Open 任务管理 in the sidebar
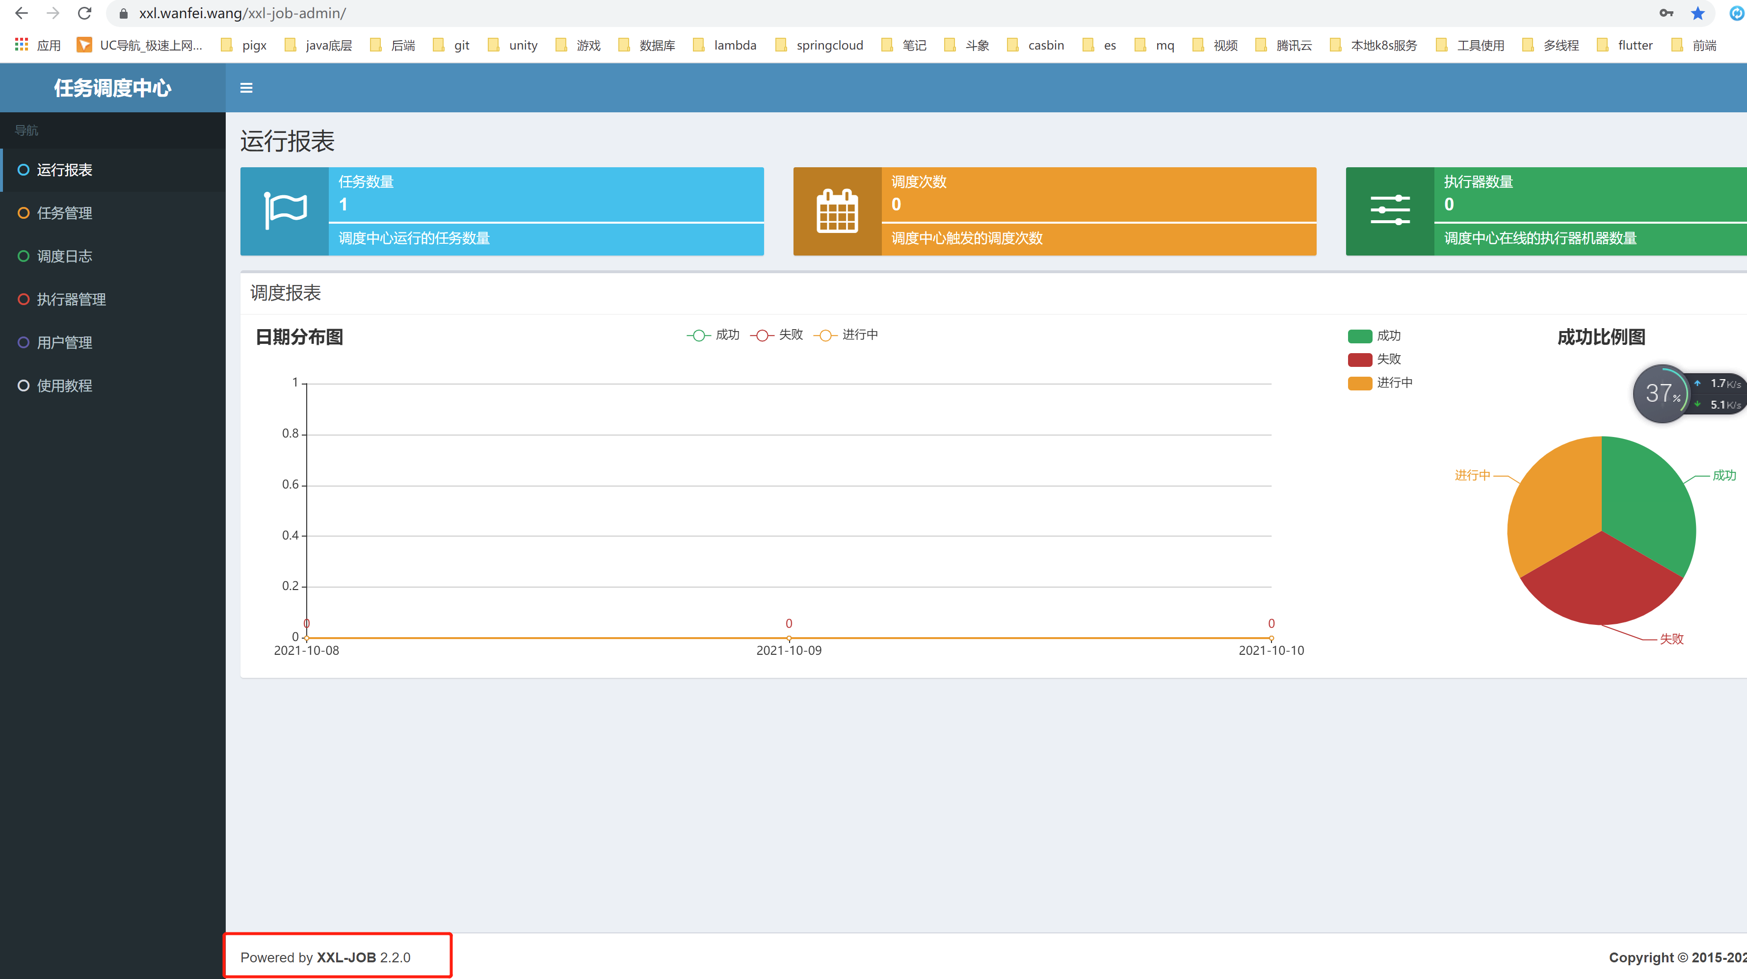 (64, 213)
